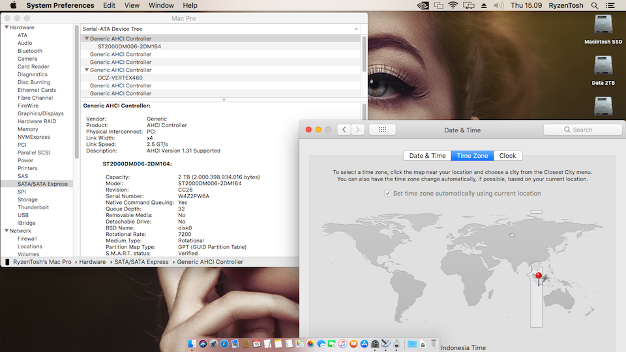Open Safari from the Dock
This screenshot has height=352, width=626.
[x=223, y=344]
